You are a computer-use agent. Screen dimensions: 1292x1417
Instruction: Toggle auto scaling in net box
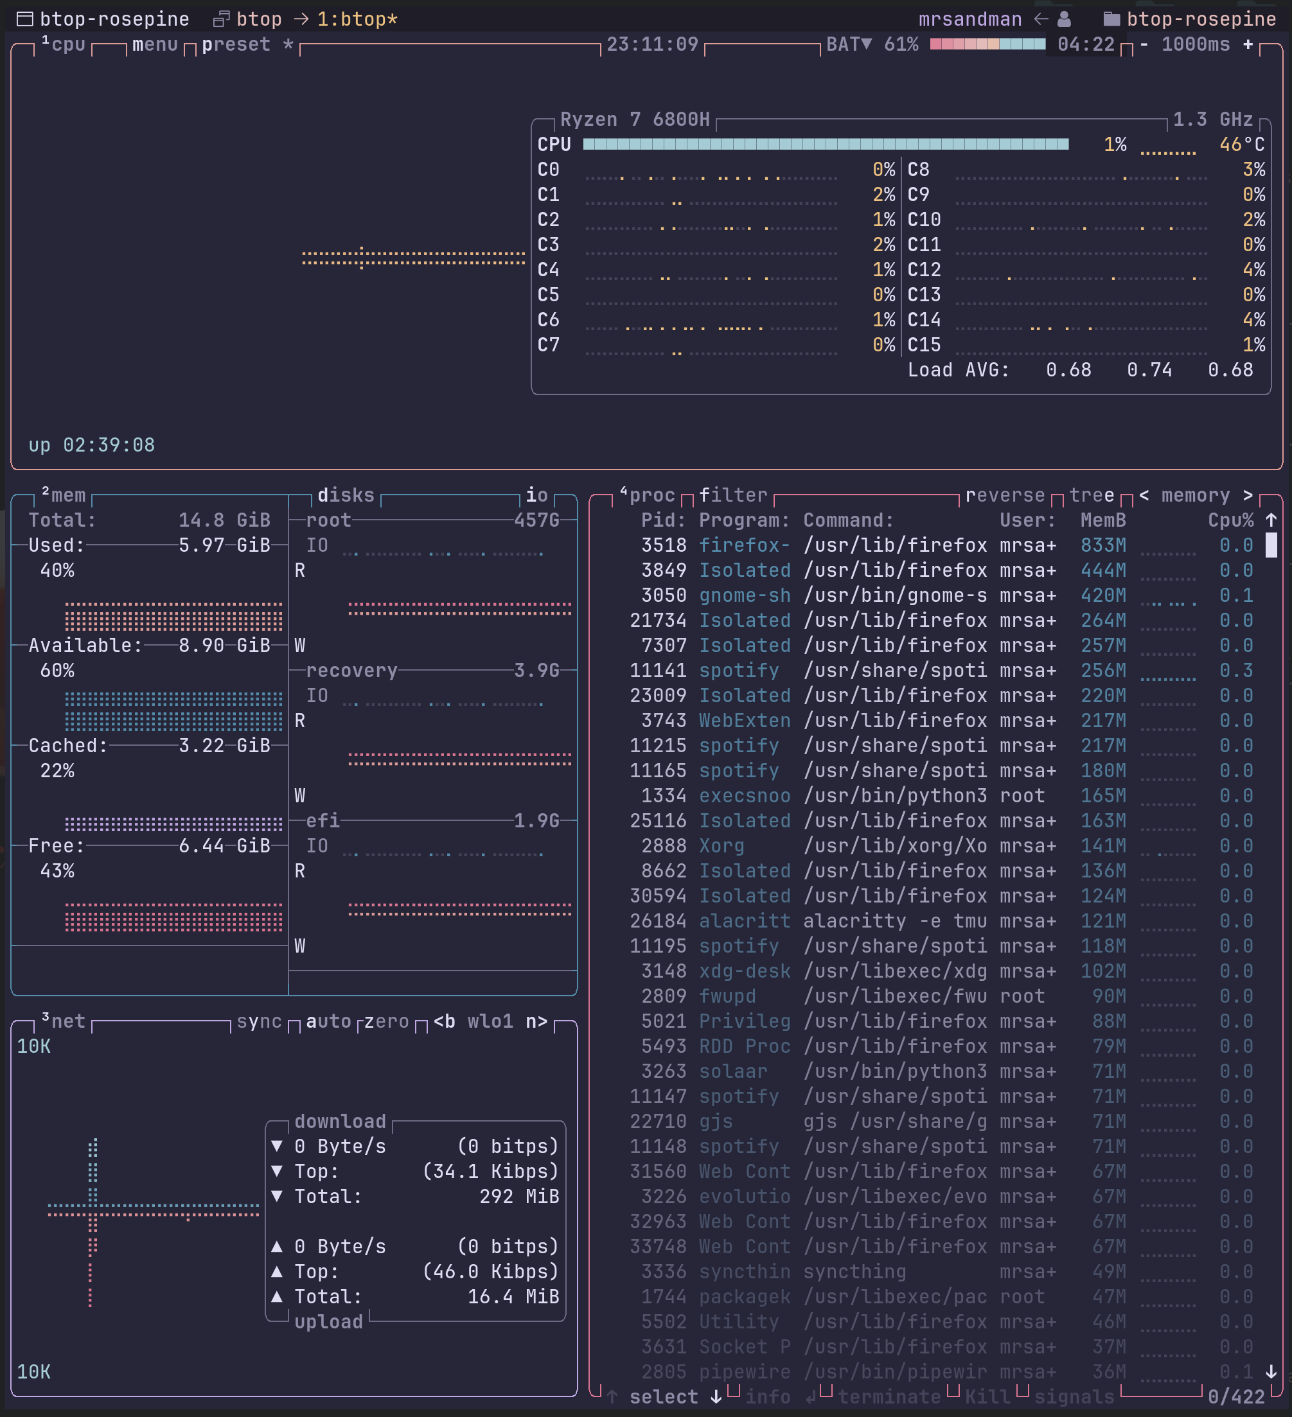(328, 1021)
